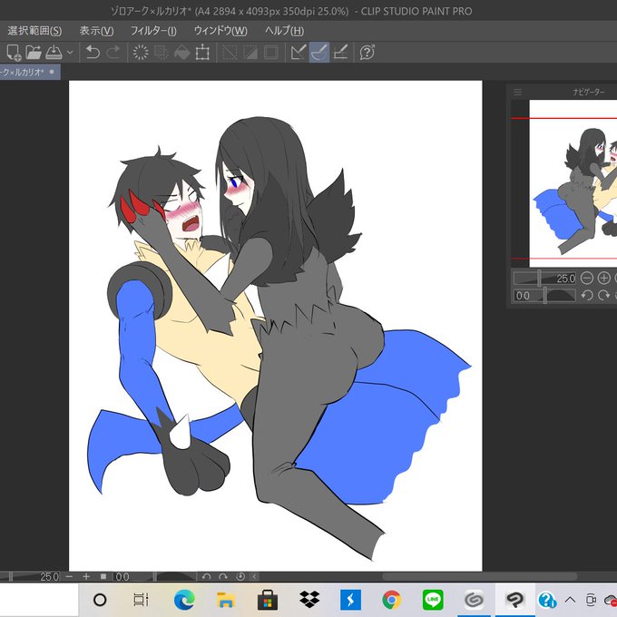
Task: Click the Invert Selection toolbar icon
Action: (x=250, y=53)
